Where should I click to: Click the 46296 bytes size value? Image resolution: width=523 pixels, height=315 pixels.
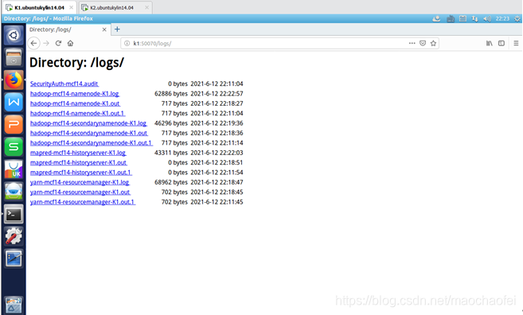pyautogui.click(x=171, y=123)
